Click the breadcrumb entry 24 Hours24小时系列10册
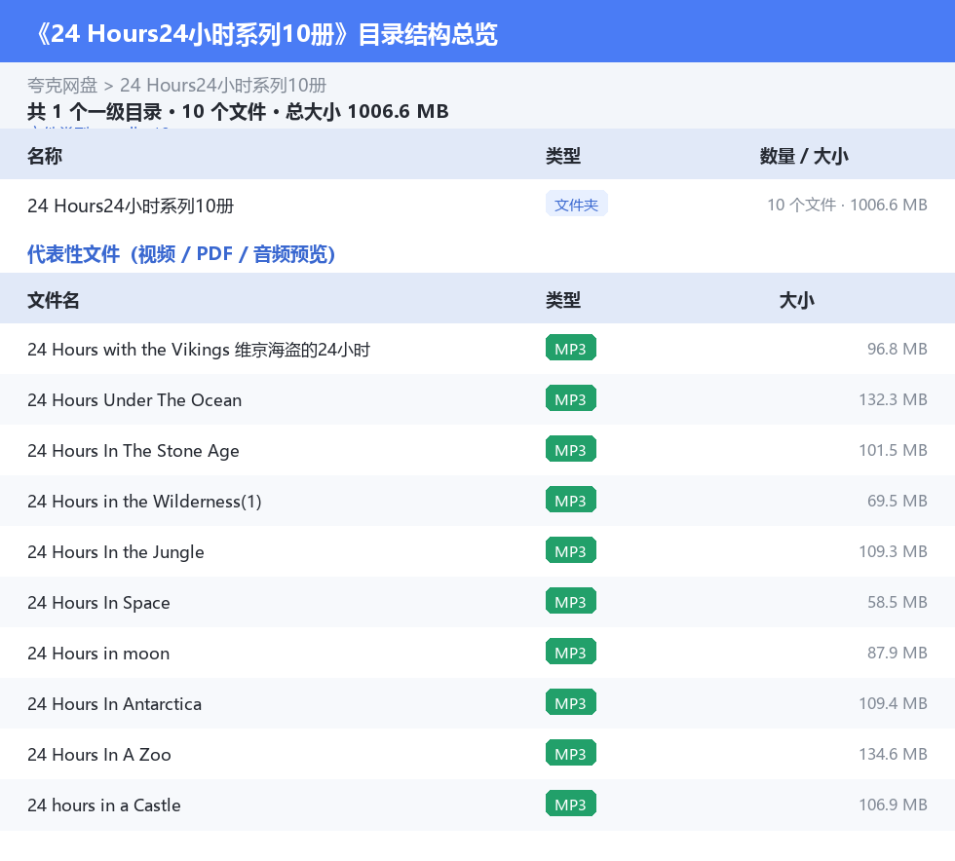955x861 pixels. 223,86
